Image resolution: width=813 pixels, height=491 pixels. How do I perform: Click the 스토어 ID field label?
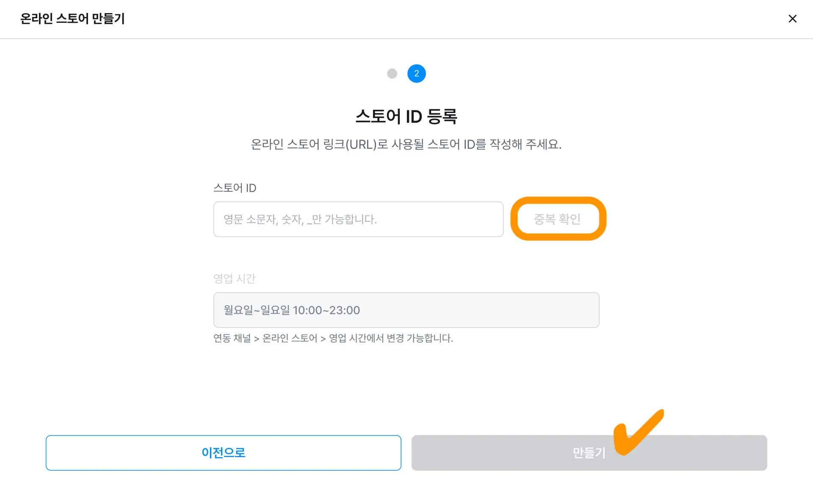[235, 188]
